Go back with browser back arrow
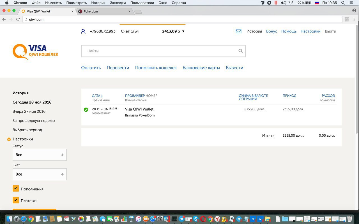The width and height of the screenshot is (359, 224). [4, 20]
